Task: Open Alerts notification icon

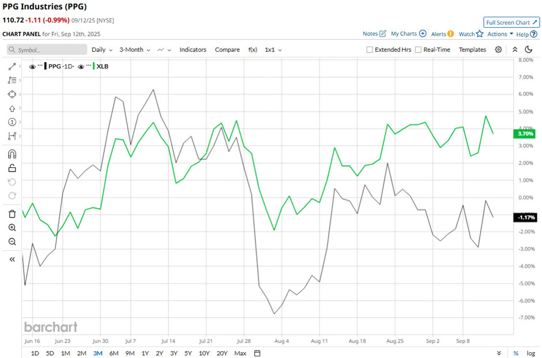Action: [x=450, y=34]
